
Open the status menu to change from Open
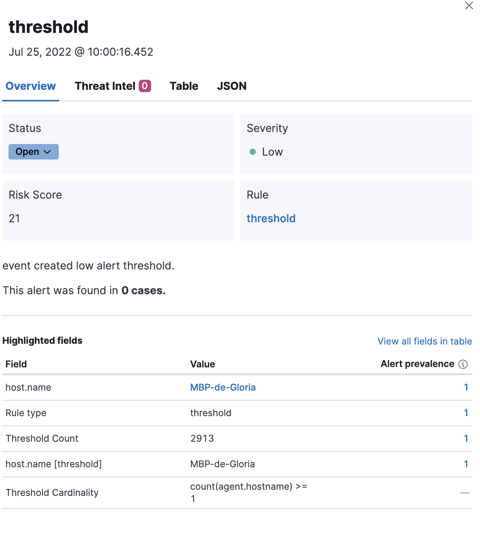pyautogui.click(x=33, y=152)
